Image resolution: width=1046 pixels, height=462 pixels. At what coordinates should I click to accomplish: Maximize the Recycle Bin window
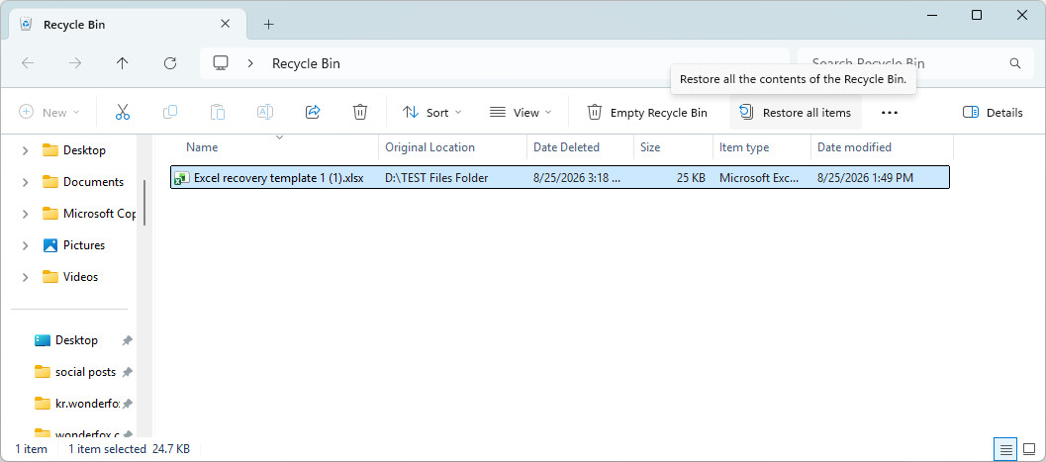977,15
